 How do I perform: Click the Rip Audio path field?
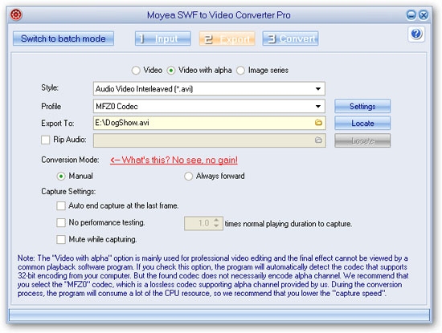click(x=210, y=140)
